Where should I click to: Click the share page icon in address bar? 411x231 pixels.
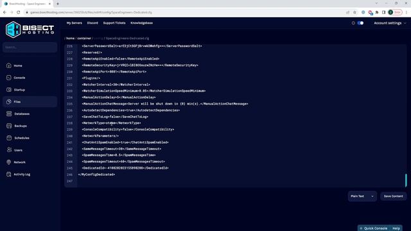point(348,12)
